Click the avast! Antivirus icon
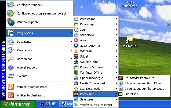 tap(76, 46)
